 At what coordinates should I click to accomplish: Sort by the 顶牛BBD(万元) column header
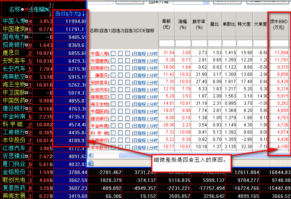point(279,25)
